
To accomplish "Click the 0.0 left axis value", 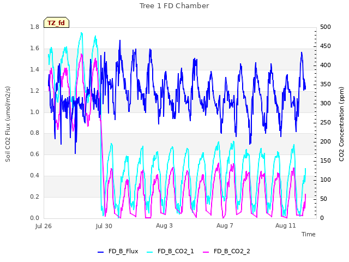I will point(34,218).
